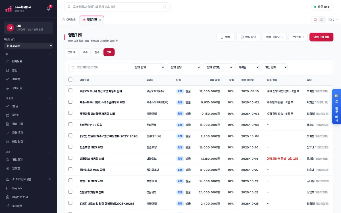Open 가망고객 in the sidebar
The image size is (341, 213).
[x=28, y=160]
